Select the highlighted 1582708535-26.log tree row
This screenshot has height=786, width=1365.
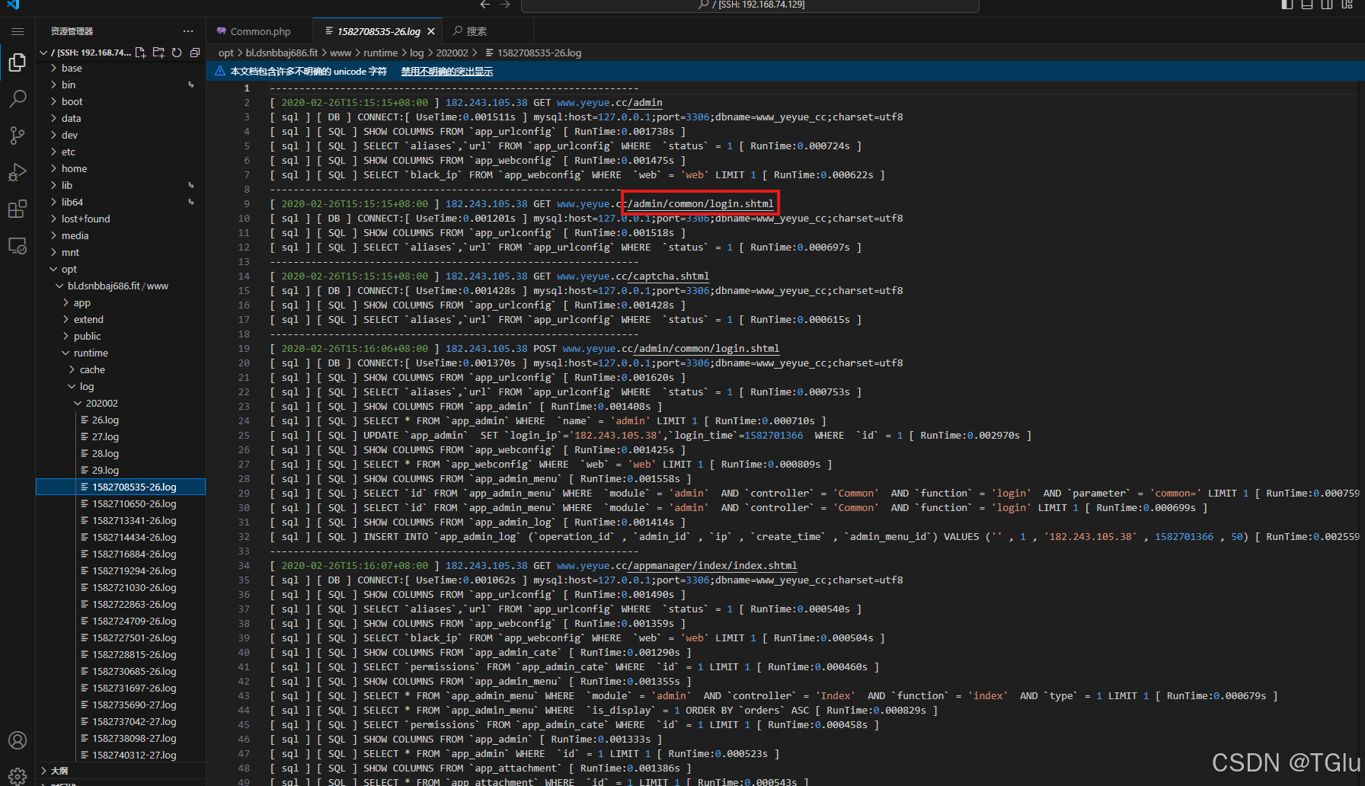pyautogui.click(x=121, y=487)
